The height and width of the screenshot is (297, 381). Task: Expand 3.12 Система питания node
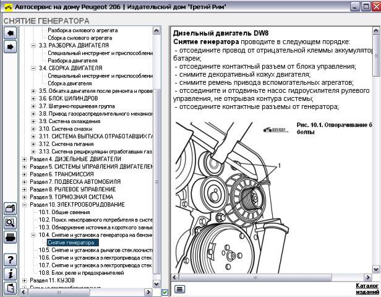click(33, 144)
